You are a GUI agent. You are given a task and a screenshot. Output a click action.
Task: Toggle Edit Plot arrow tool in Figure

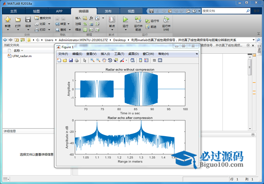pyautogui.click(x=85, y=60)
